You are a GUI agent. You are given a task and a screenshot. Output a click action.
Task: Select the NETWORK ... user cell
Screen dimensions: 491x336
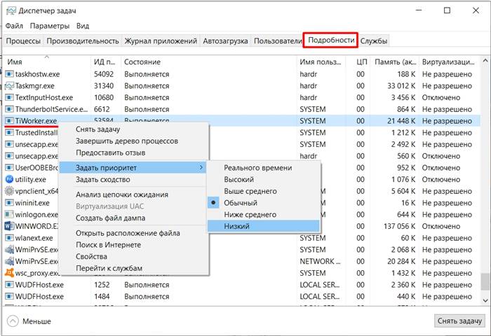point(320,261)
